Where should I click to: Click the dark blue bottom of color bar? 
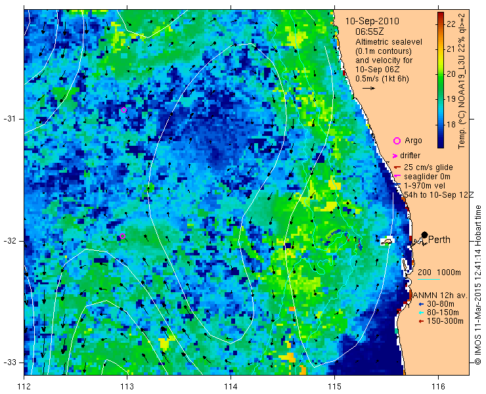click(441, 145)
